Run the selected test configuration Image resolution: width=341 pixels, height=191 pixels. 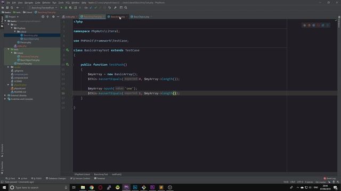tap(61, 7)
